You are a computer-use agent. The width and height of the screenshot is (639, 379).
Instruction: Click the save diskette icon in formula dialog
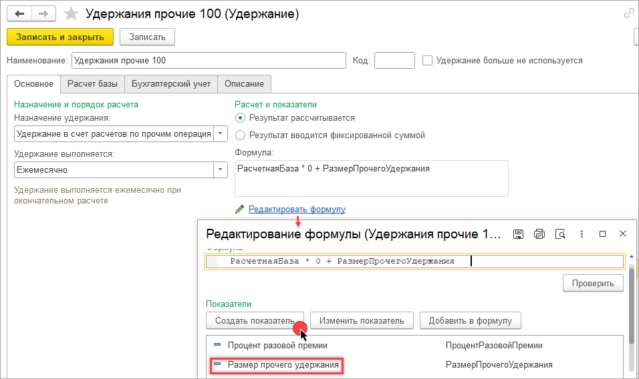[518, 234]
